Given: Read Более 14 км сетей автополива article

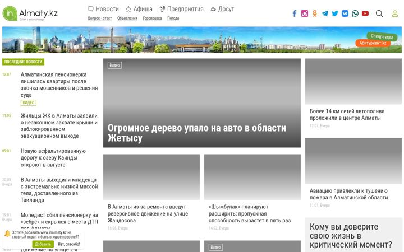Looking at the screenshot, I should (x=347, y=114).
